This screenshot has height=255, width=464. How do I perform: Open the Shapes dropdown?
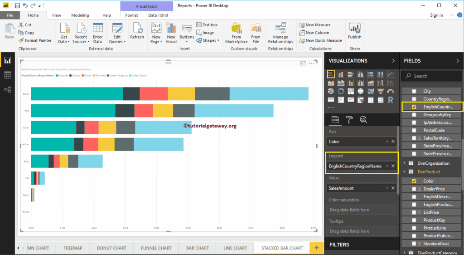[208, 40]
